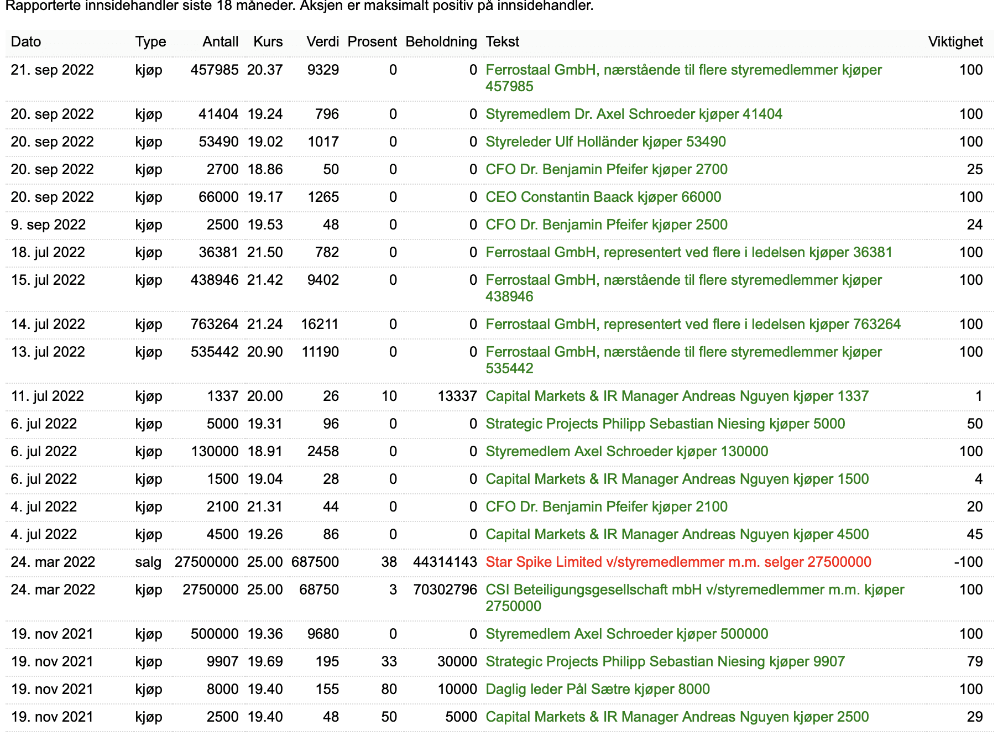Click the Verdi value 9680
The height and width of the screenshot is (741, 1003).
tap(323, 634)
